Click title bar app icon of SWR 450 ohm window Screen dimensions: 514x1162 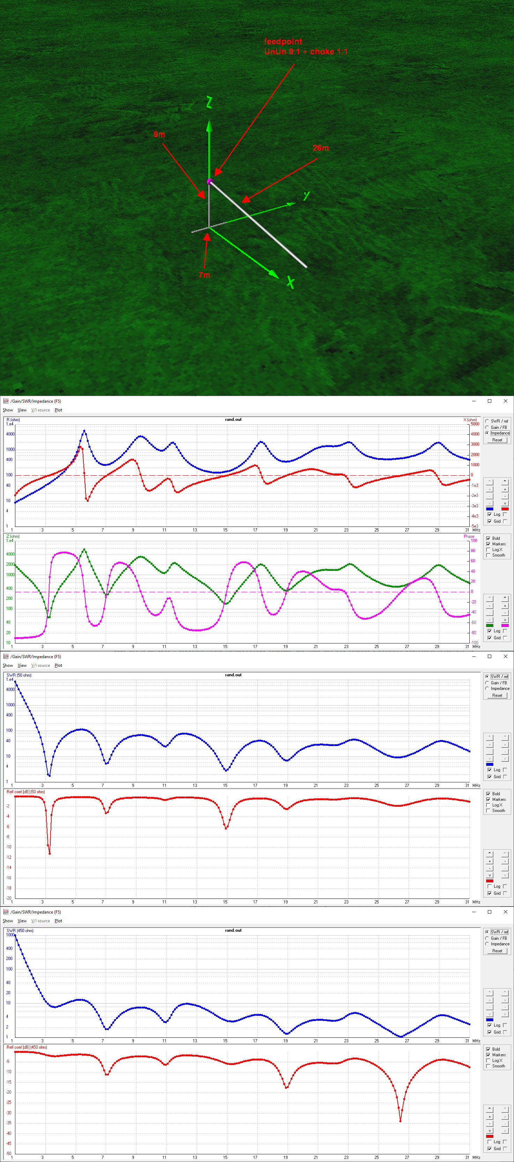6,912
